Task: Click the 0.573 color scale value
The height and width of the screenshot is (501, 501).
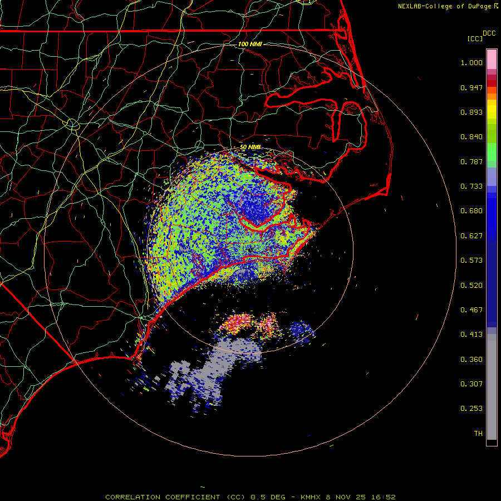Action: [471, 261]
